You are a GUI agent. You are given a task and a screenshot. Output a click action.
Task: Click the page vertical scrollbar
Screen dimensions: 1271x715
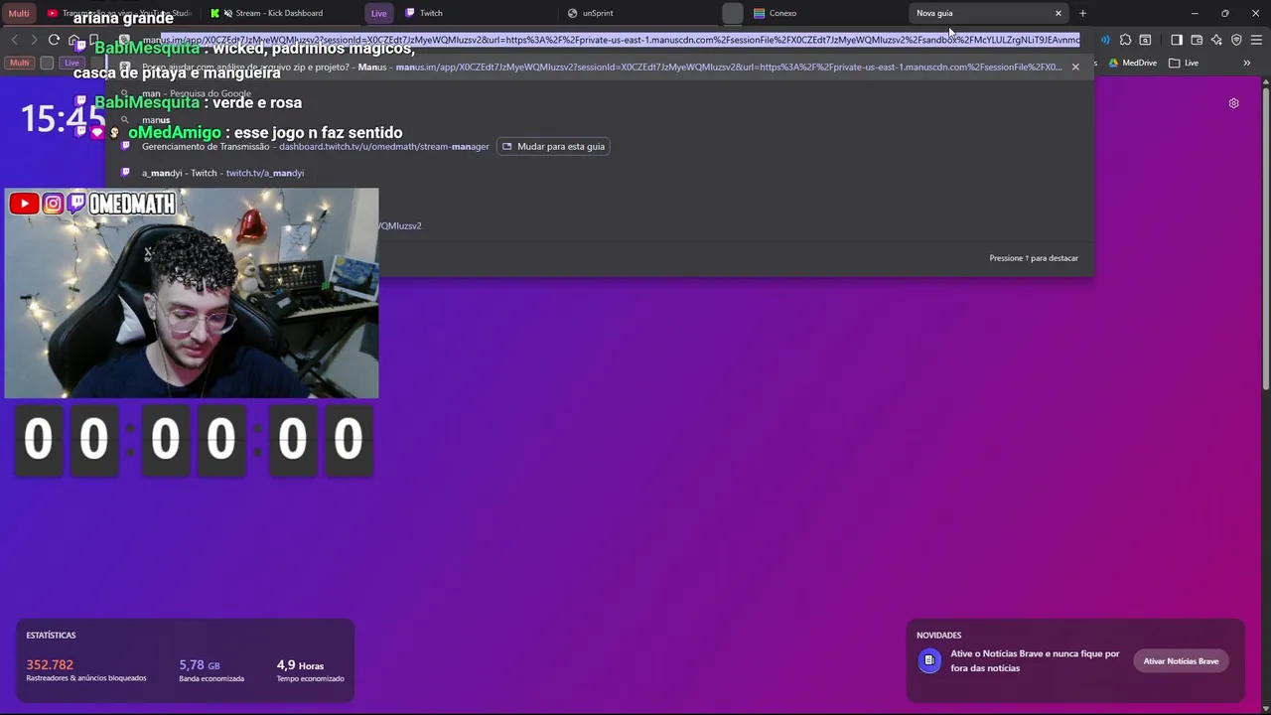pos(1266,238)
